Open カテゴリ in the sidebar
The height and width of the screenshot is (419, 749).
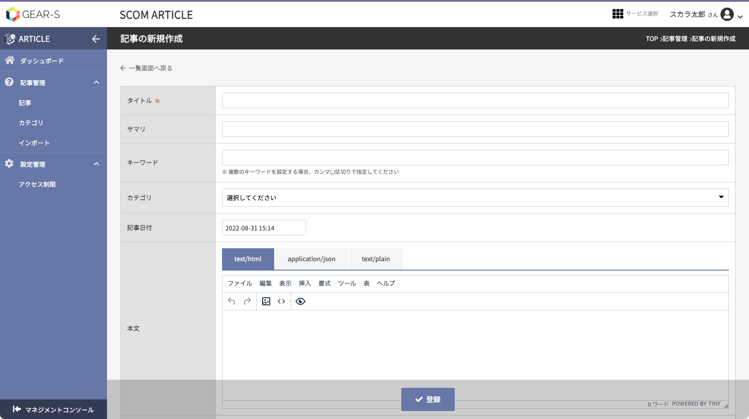click(31, 123)
